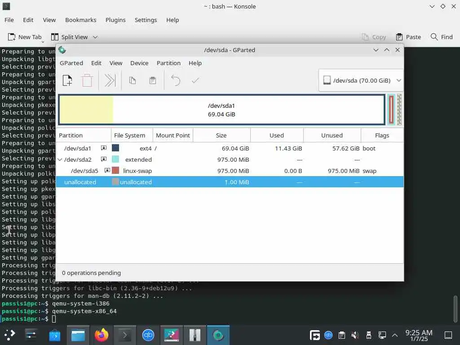The image size is (460, 345).
Task: Switch to the Konsole terminal taskbar entry
Action: pos(125,335)
